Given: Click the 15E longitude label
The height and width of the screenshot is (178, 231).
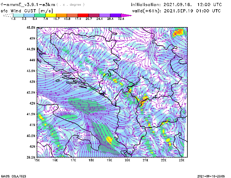Looking at the screenshot, I should click(x=37, y=160).
